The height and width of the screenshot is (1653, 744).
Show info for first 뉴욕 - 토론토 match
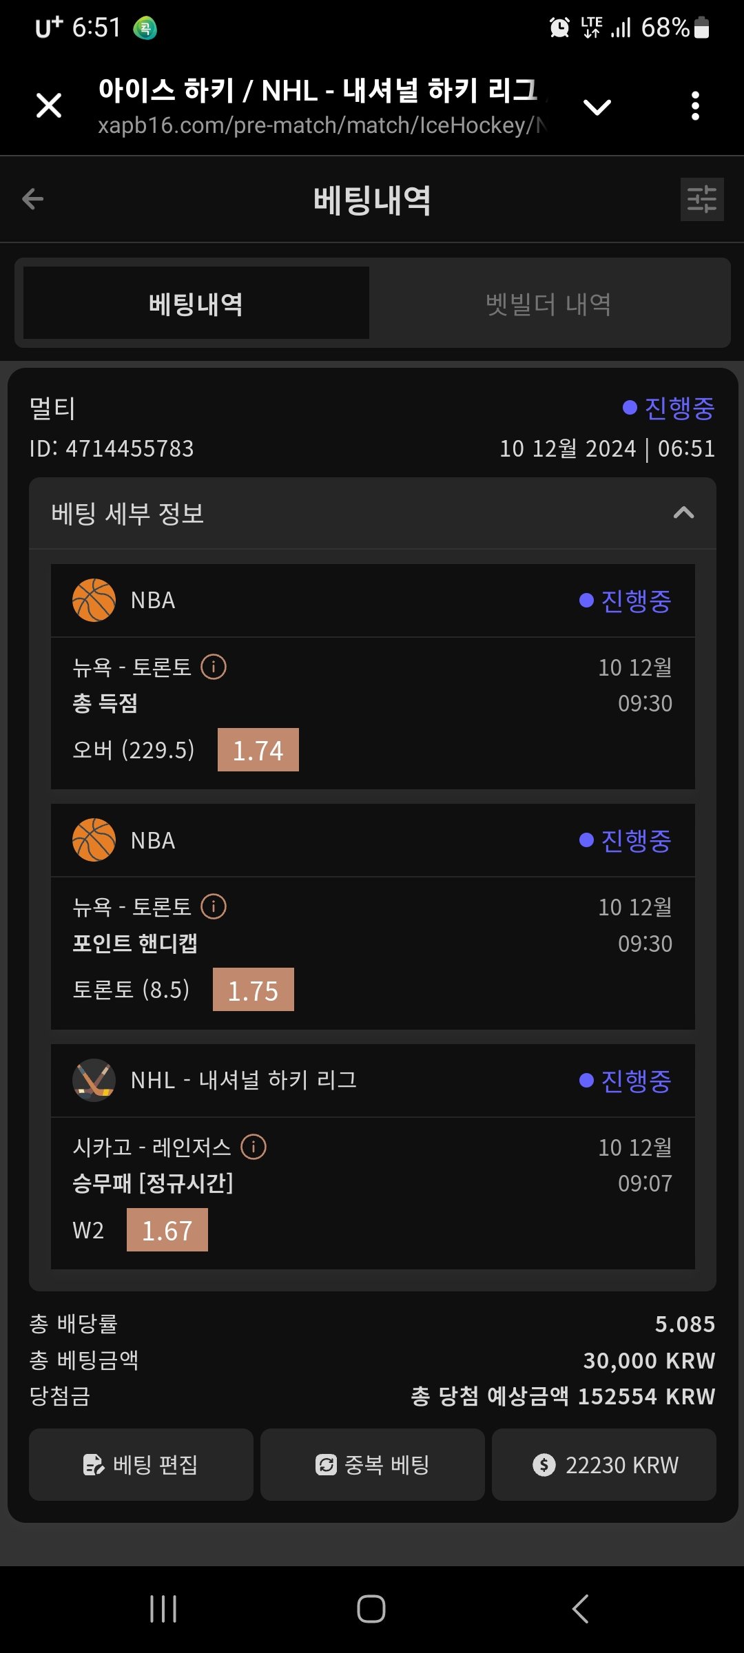[214, 667]
